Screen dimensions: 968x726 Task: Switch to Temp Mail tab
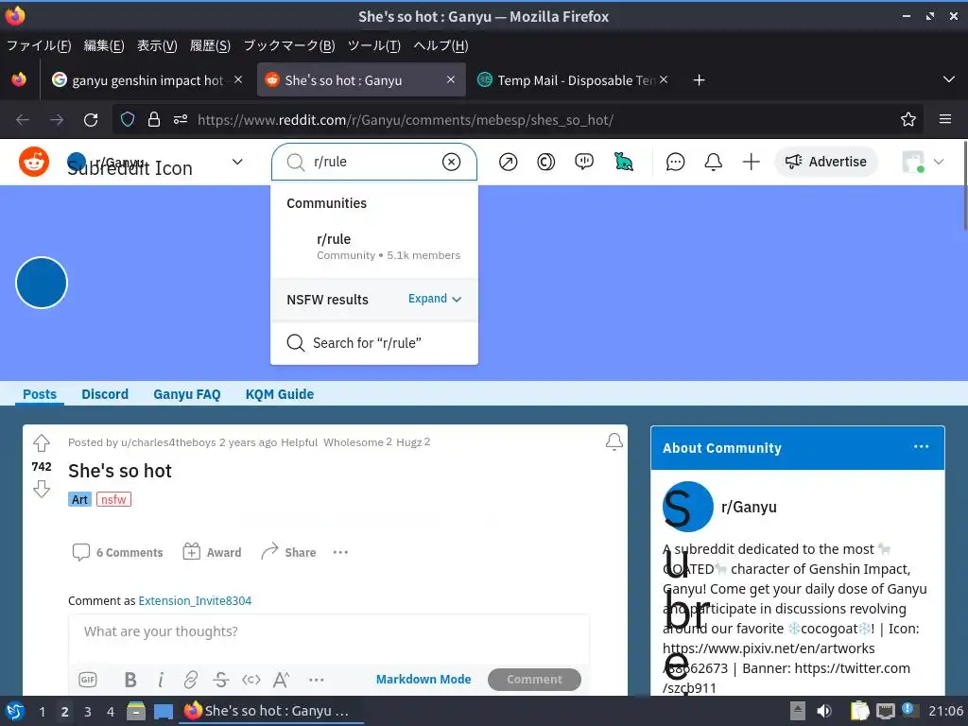pos(574,80)
